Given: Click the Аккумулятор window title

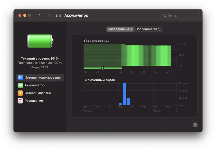Looking at the screenshot, I should (76, 15).
